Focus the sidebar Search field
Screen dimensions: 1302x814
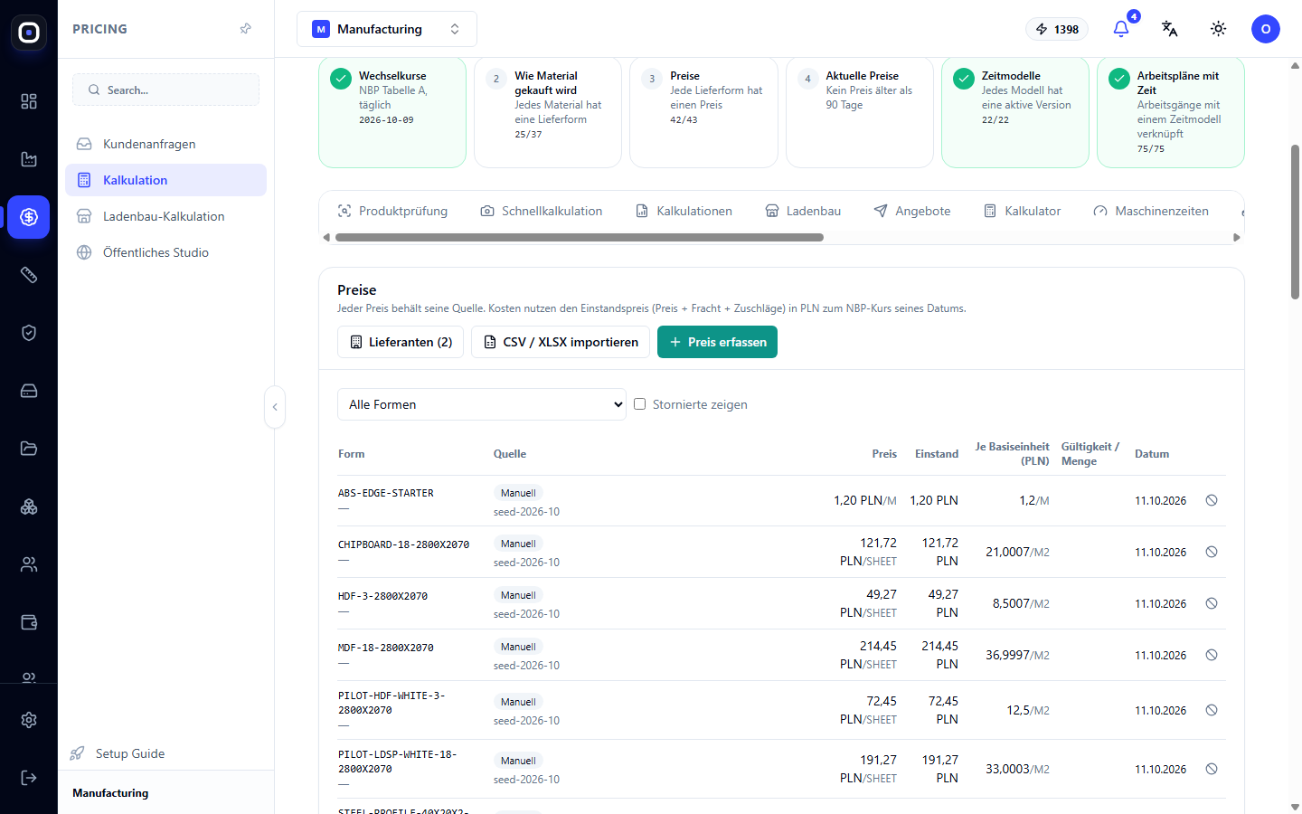pos(165,90)
